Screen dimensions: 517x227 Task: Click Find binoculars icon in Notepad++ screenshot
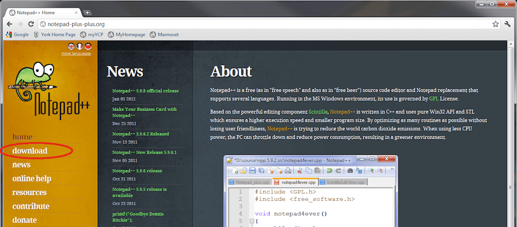click(350, 171)
